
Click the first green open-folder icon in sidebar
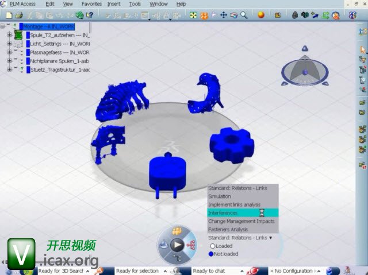coord(363,102)
